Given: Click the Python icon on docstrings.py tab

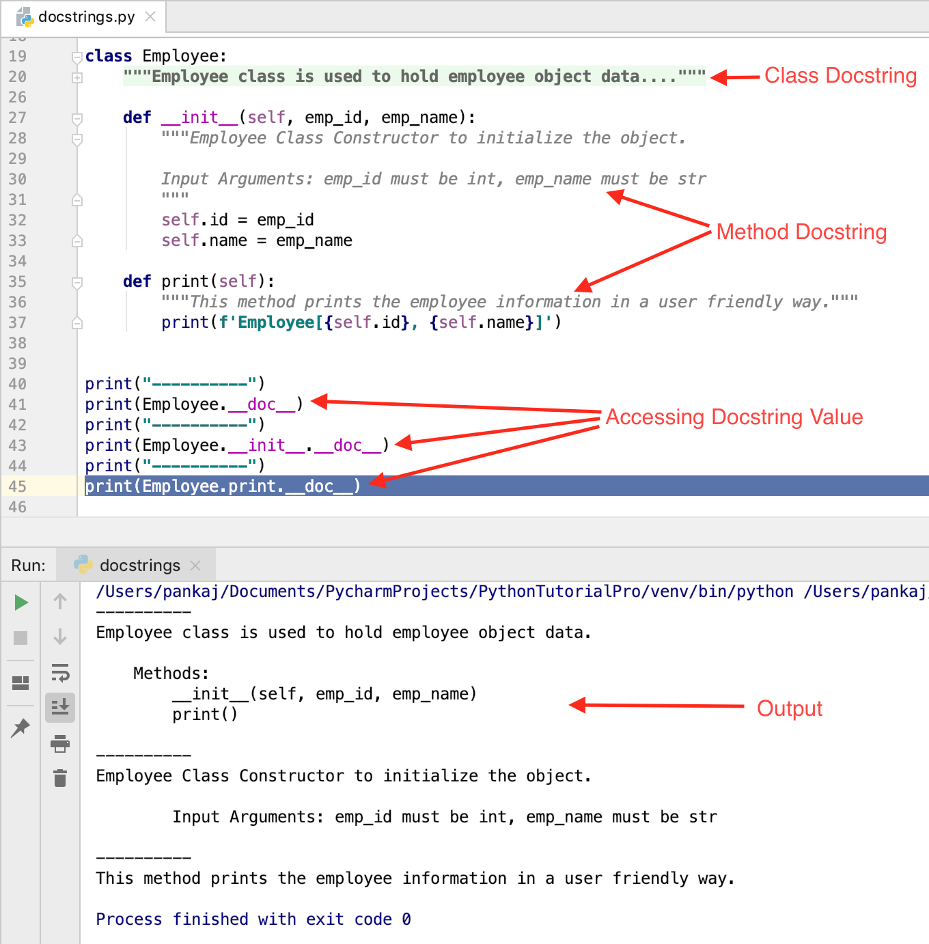Looking at the screenshot, I should [x=26, y=16].
